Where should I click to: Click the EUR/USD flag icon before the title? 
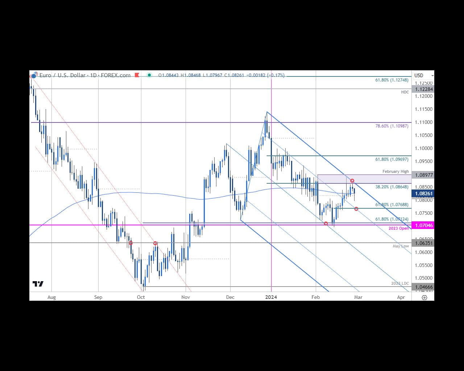(x=34, y=75)
